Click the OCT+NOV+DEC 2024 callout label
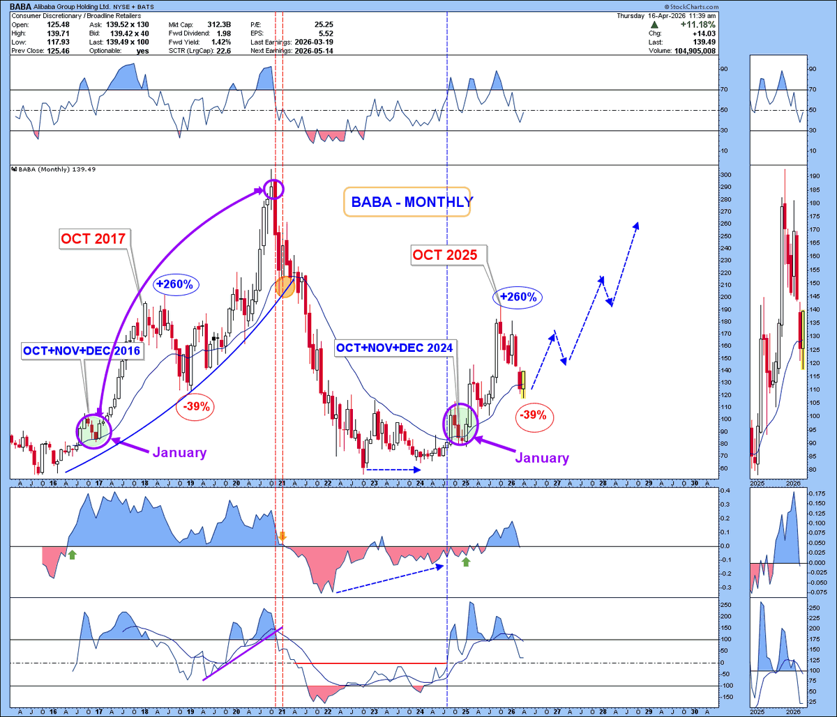Screen dimensions: 837x717 coord(395,347)
